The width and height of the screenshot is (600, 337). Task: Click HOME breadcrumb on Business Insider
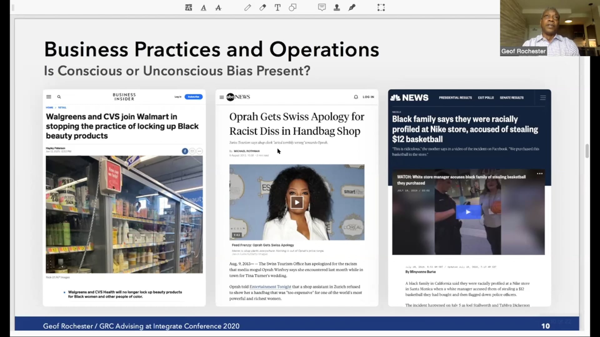49,107
